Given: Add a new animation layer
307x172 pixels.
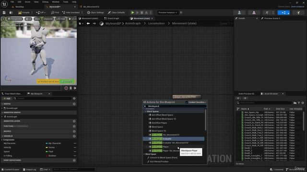Looking at the screenshot, I should coord(74,121).
